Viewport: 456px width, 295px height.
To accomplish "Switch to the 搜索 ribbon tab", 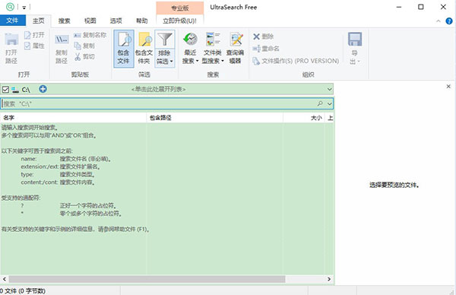I will 65,21.
